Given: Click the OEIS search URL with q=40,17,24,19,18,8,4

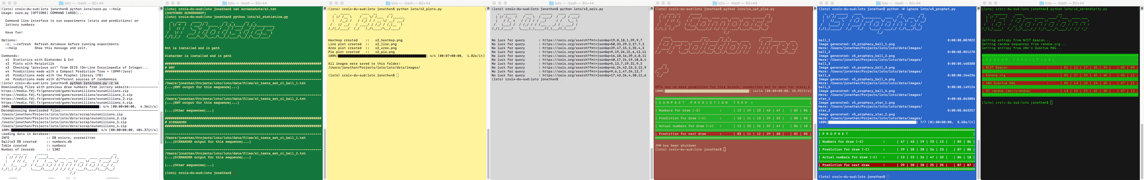Looking at the screenshot, I should (594, 59).
